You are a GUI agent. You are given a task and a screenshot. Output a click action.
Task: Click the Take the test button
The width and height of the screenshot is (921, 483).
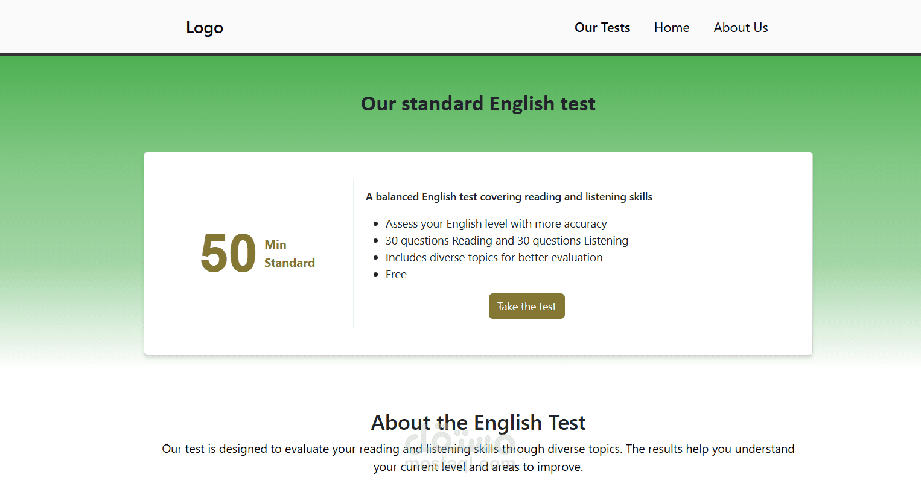(x=527, y=306)
